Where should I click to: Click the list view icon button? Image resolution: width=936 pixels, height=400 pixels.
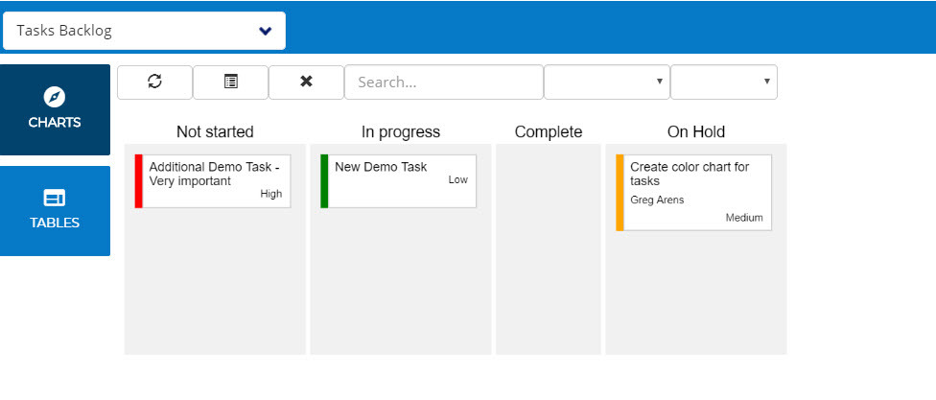click(x=230, y=82)
